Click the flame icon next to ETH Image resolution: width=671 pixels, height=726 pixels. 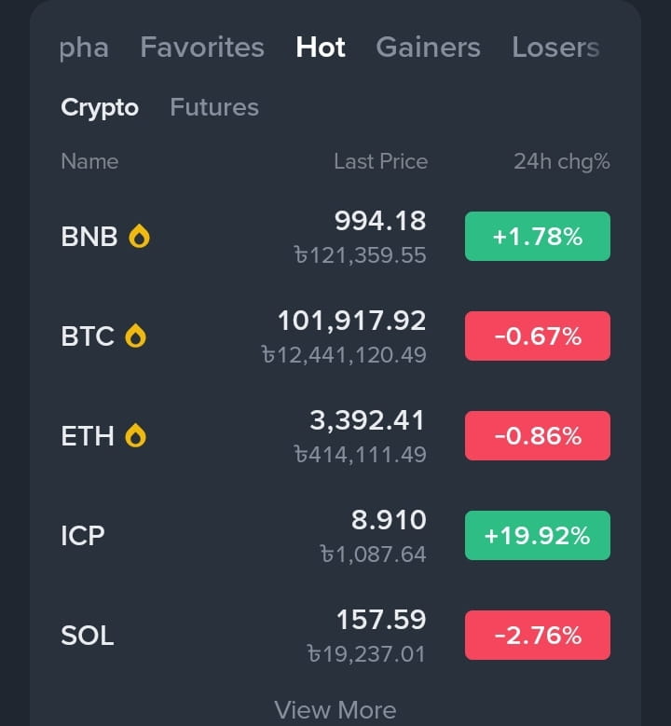pyautogui.click(x=136, y=435)
